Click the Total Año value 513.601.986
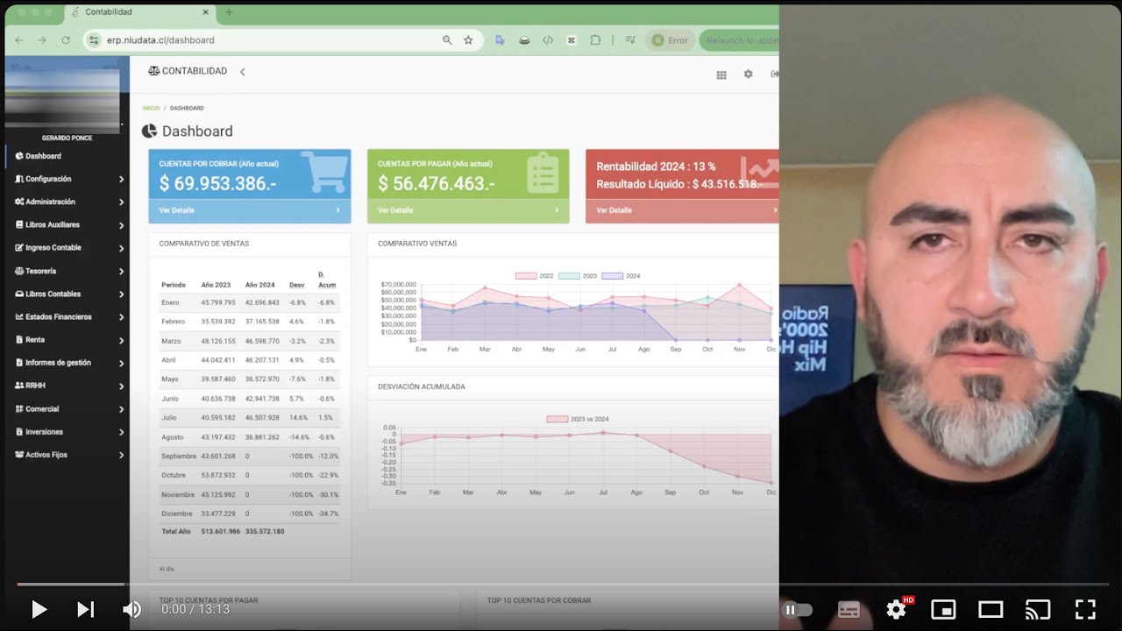 coord(220,531)
